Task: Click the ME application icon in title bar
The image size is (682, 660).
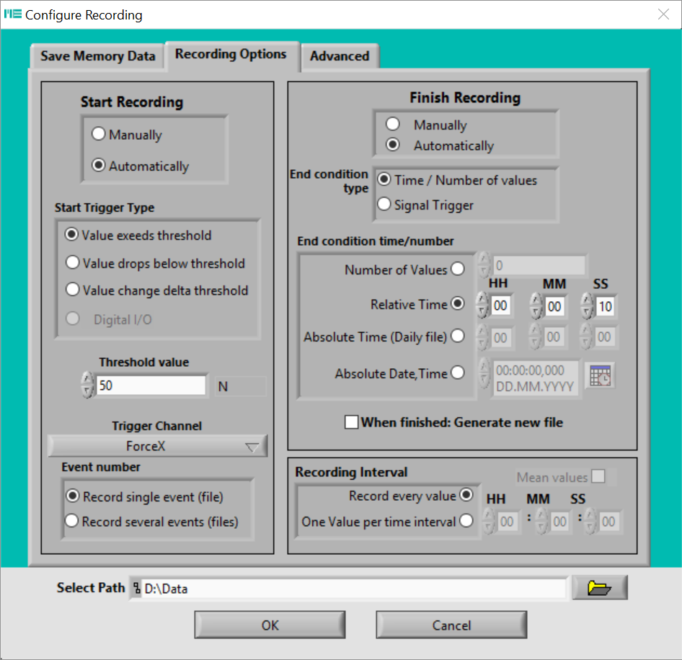Action: 13,14
